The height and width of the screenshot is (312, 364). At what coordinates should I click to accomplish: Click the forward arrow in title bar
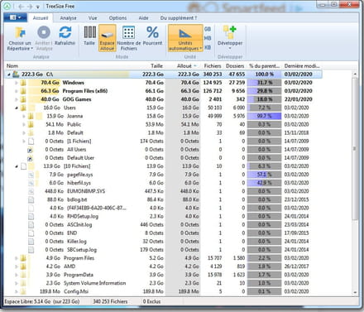[x=30, y=7]
